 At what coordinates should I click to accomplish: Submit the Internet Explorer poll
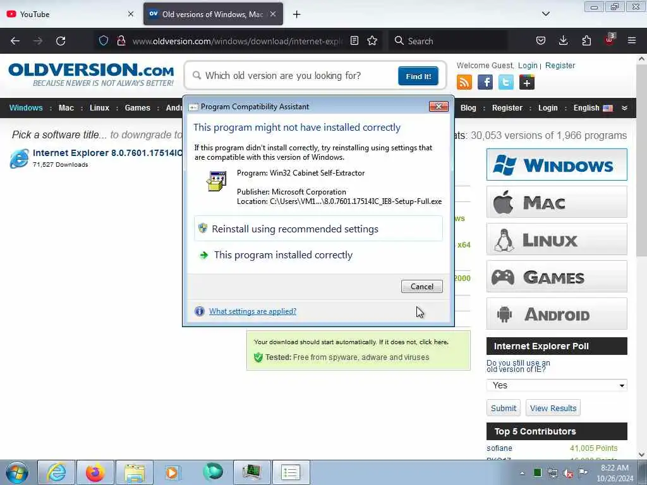[x=504, y=408]
